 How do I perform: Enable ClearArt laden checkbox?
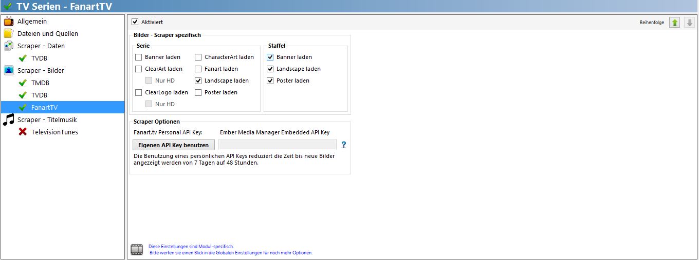coord(138,69)
